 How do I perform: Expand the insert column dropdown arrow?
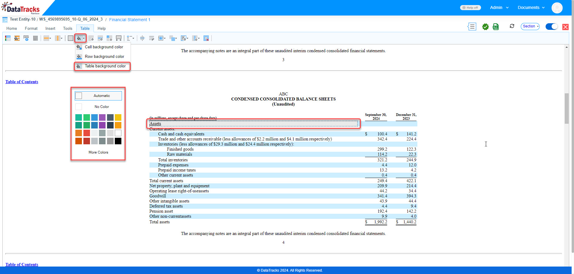click(x=62, y=38)
